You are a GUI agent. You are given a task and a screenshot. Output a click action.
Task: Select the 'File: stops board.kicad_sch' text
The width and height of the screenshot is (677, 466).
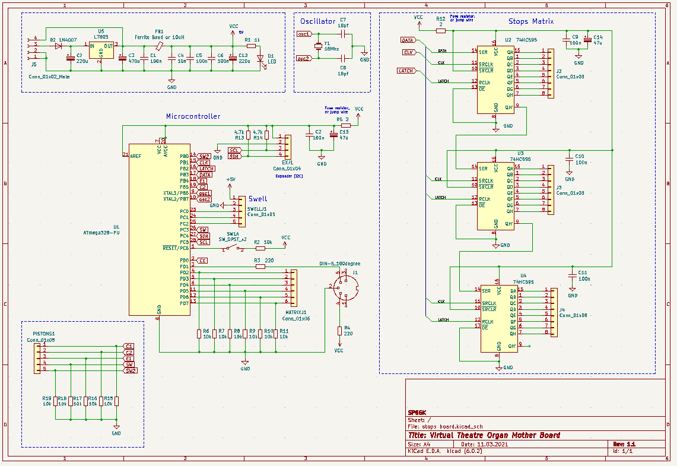click(445, 427)
